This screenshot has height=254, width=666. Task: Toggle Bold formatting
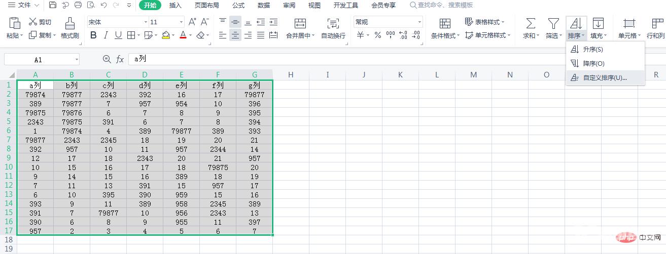click(x=93, y=35)
